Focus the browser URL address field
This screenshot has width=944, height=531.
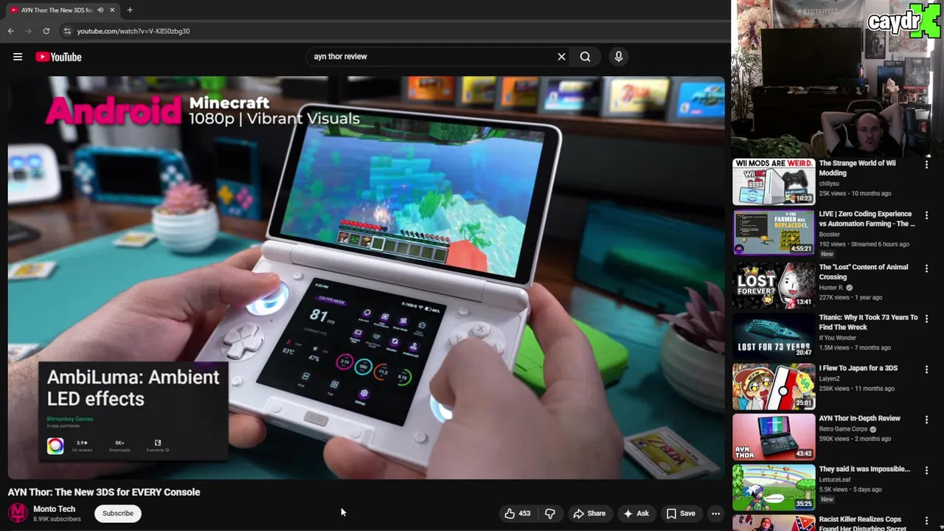[391, 31]
